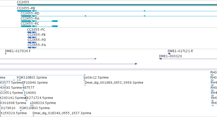Viewport: 217px width, 117px height.
Task: Select EST label FGM316B03.3prime
Action: [32, 78]
